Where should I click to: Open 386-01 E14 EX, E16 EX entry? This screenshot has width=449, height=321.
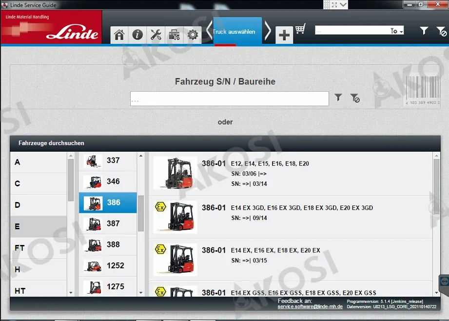coord(291,260)
